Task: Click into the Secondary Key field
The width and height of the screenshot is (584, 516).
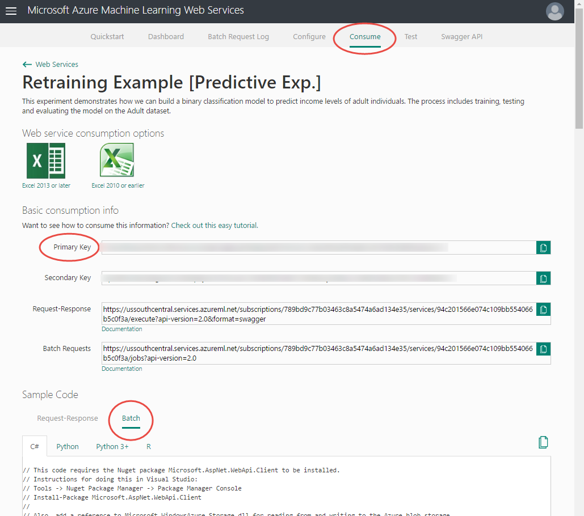Action: (x=319, y=278)
